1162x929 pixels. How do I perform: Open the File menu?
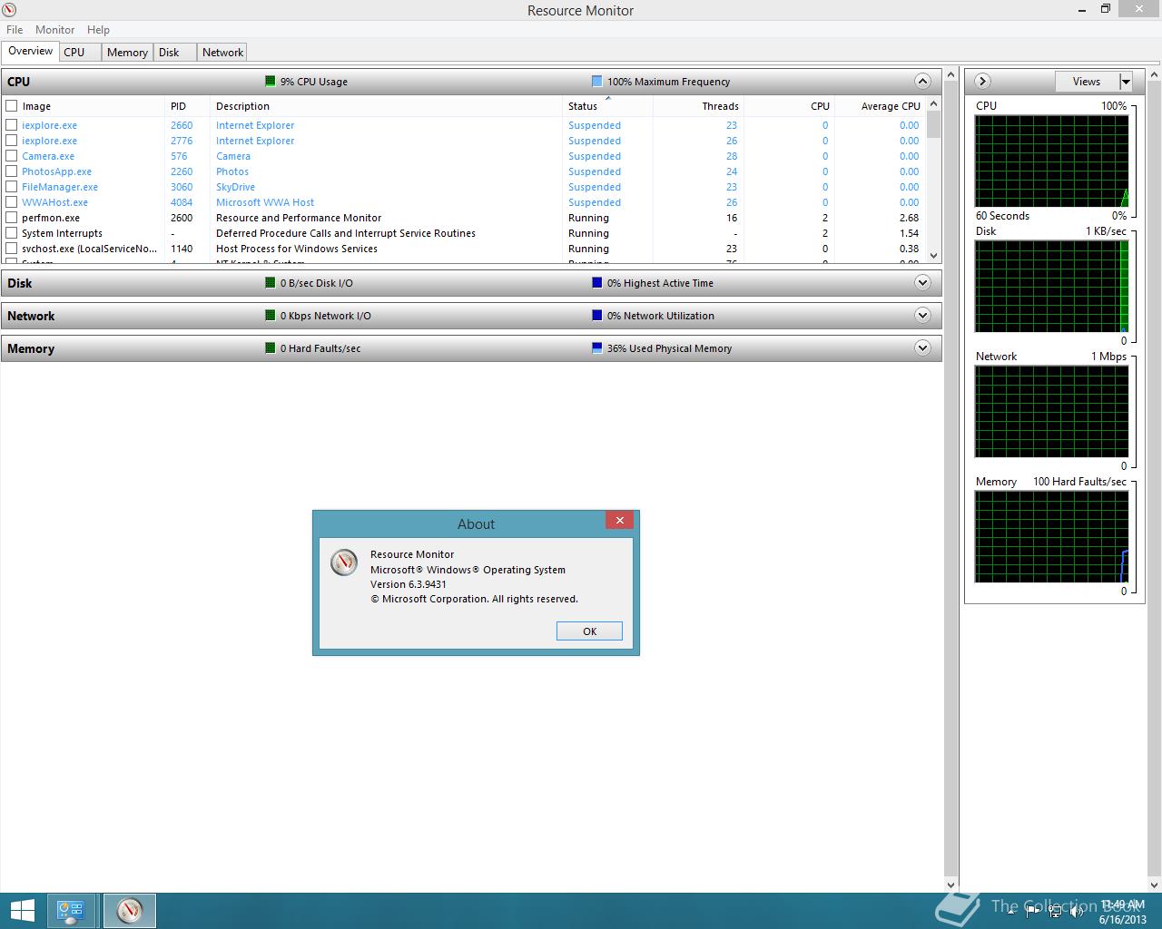15,30
